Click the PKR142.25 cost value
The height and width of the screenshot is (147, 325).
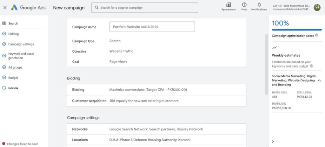pos(304,97)
